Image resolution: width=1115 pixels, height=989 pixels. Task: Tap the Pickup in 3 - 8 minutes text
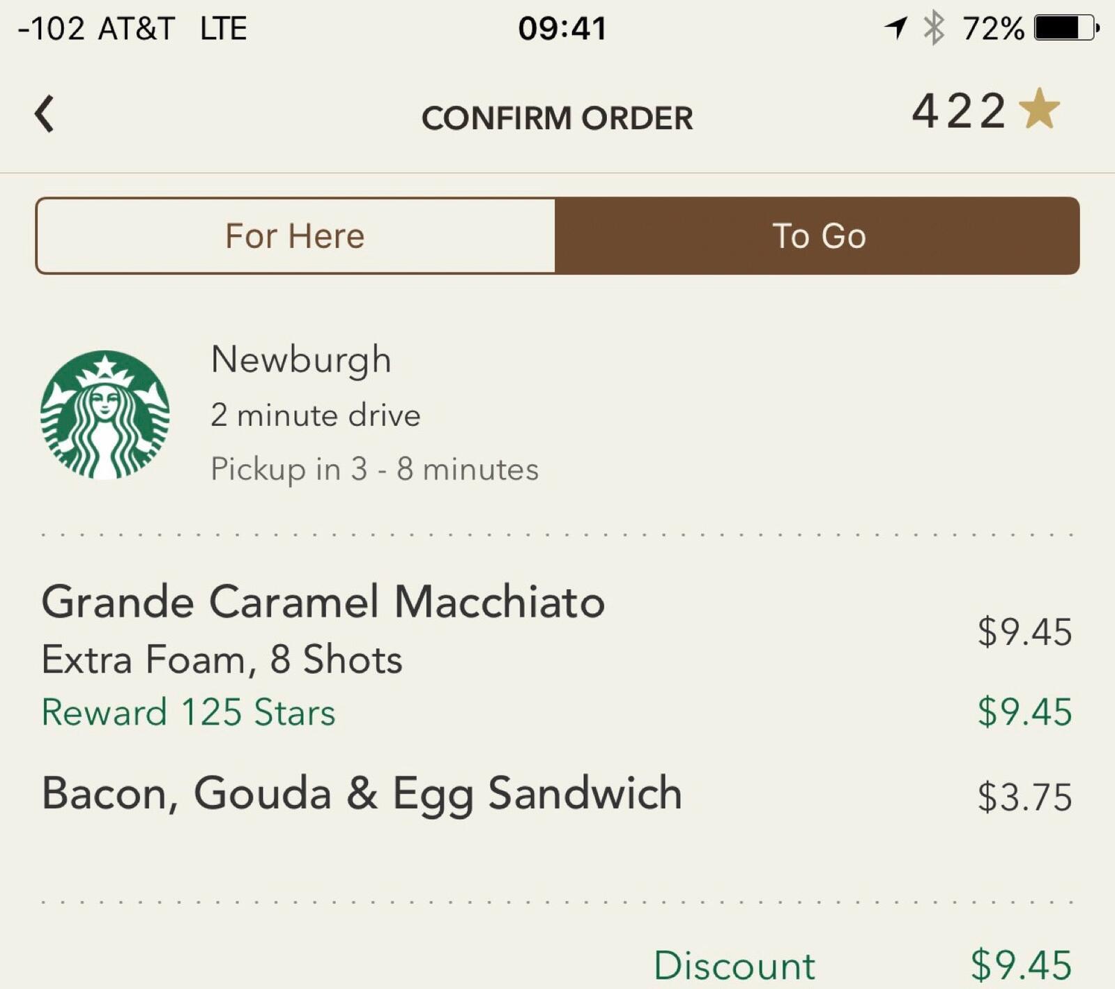click(375, 469)
